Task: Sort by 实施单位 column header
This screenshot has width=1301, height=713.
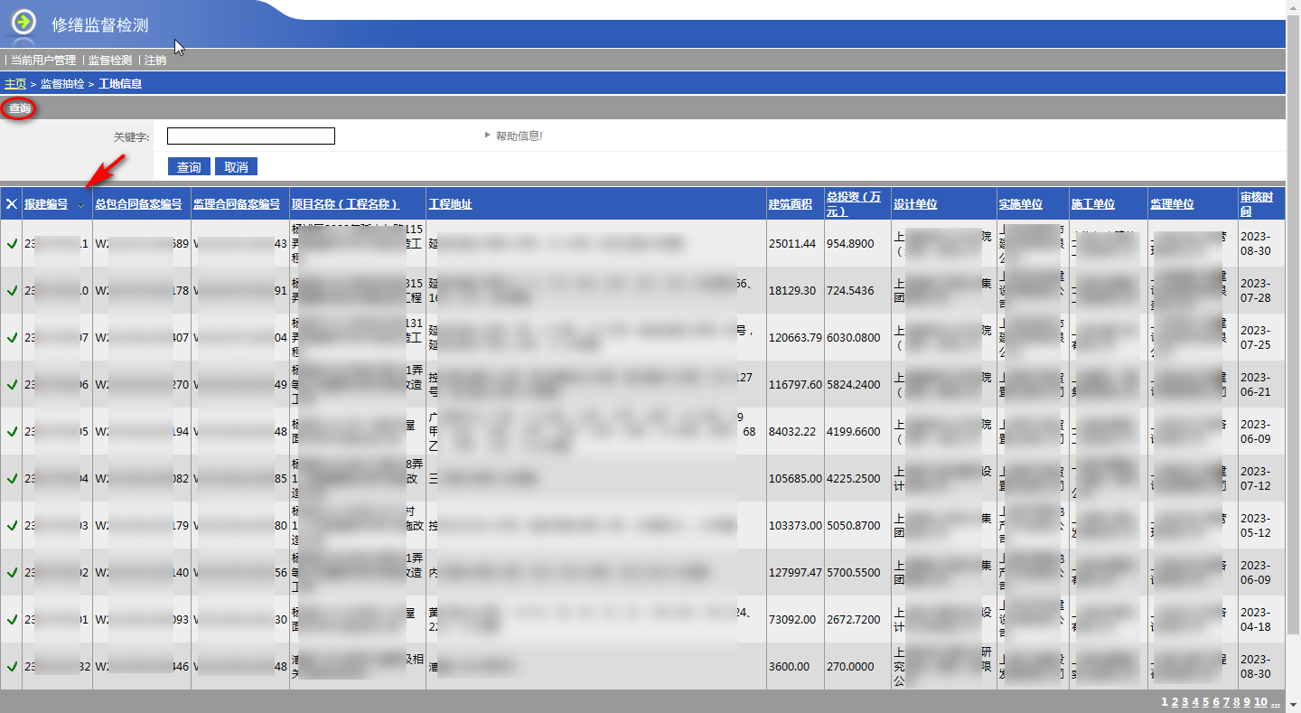Action: coord(1021,204)
